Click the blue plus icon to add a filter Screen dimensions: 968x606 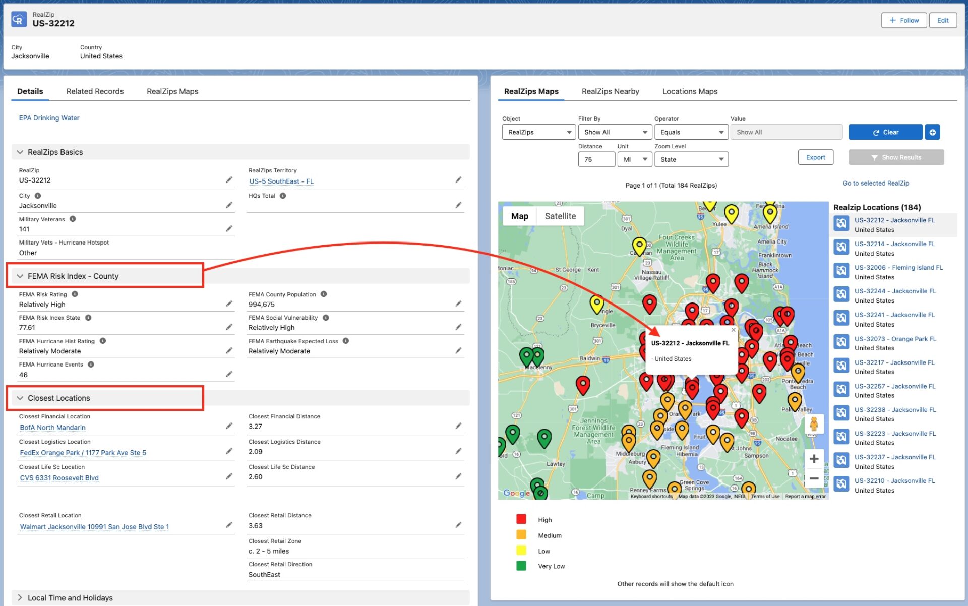(932, 132)
